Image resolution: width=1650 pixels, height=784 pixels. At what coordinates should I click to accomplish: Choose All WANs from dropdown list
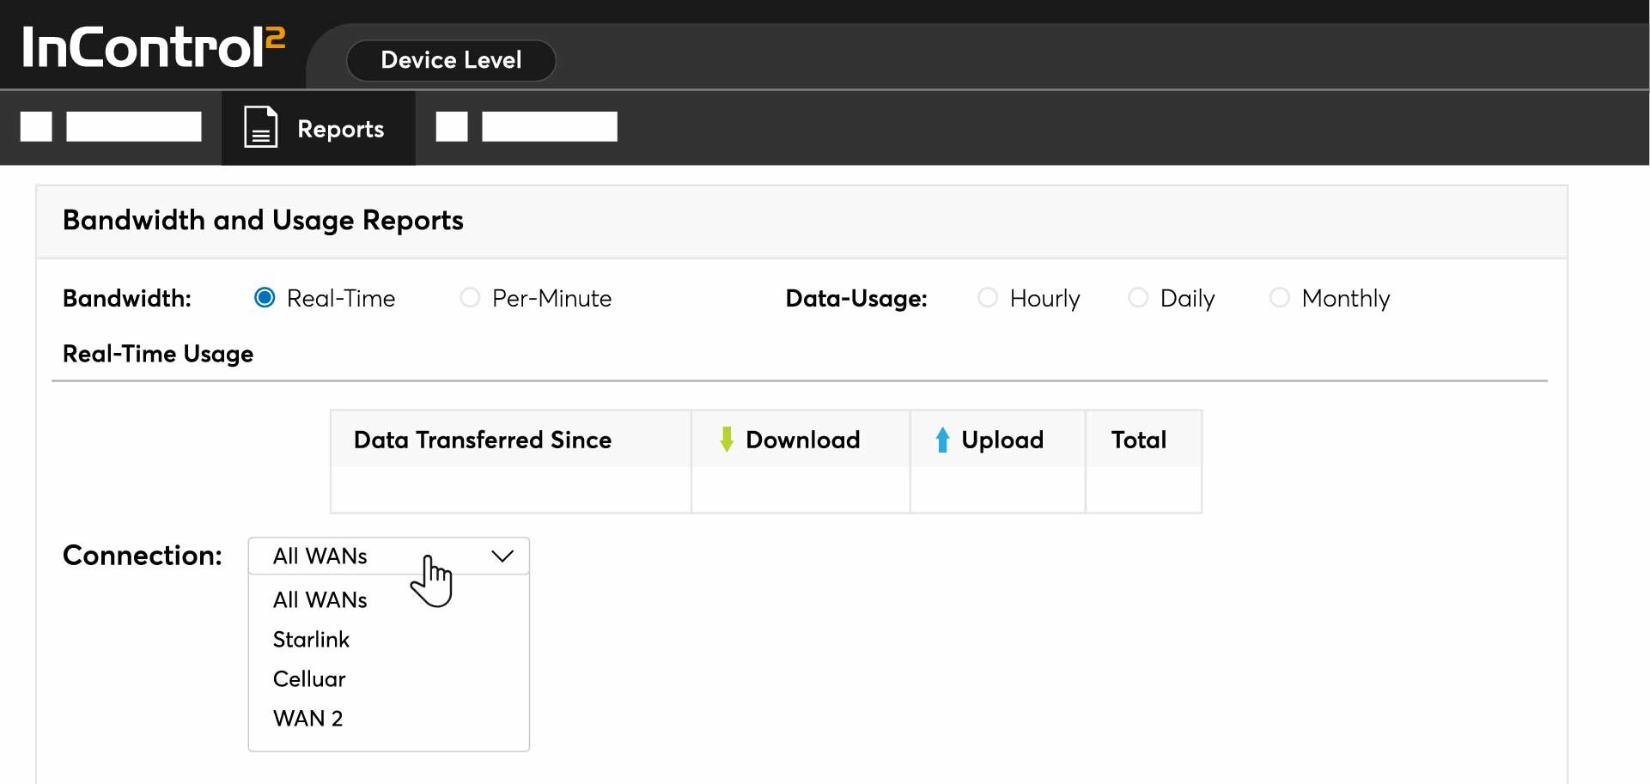(x=320, y=600)
